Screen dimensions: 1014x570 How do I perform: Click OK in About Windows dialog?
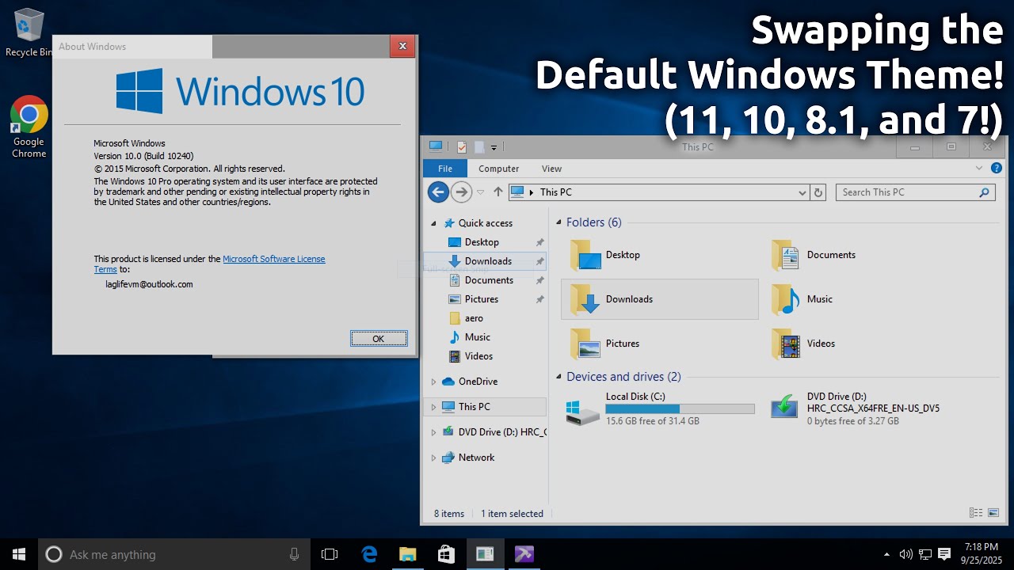pos(379,339)
